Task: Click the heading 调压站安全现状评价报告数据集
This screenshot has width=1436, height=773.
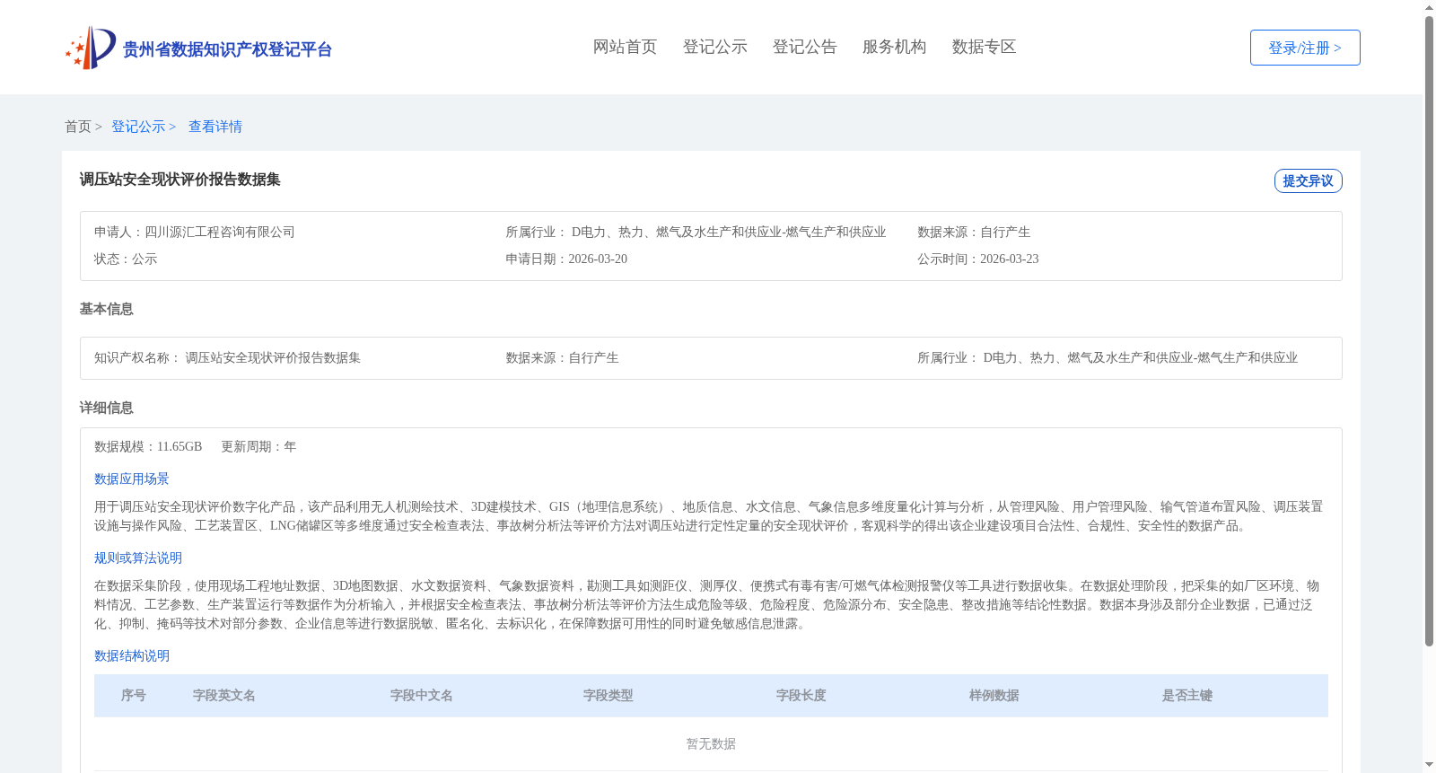Action: 179,180
